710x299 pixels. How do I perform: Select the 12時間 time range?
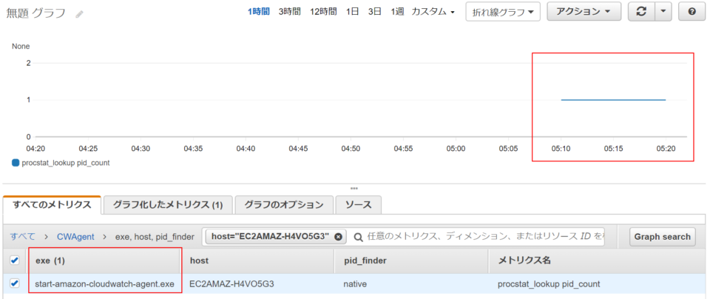point(323,13)
